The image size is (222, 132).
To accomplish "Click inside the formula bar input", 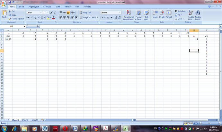I will coord(129,26).
